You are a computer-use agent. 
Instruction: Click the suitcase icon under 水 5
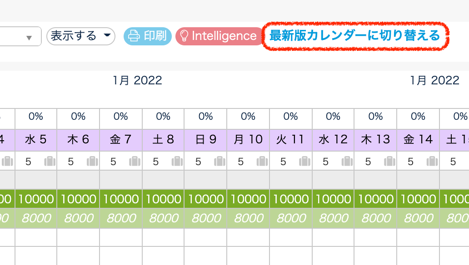(x=50, y=162)
